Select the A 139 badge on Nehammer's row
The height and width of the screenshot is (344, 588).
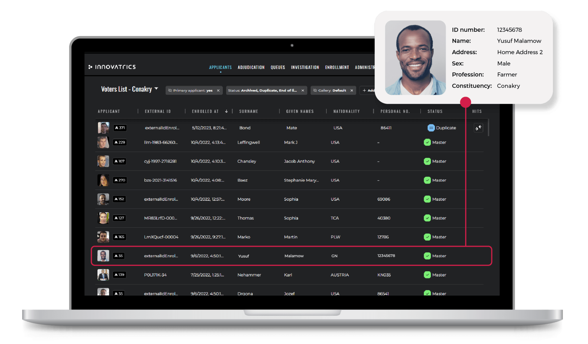tap(119, 275)
